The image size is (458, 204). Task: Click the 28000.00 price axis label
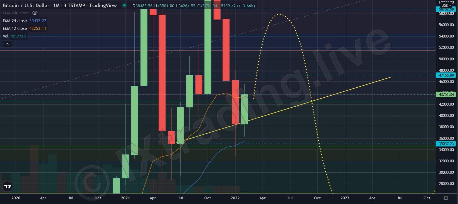(x=446, y=184)
